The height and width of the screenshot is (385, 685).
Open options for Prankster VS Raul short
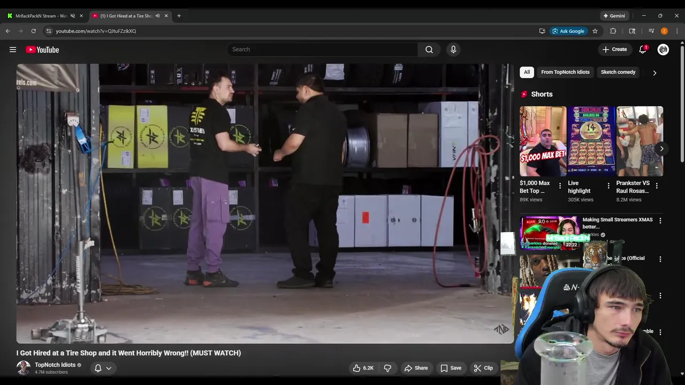pos(657,186)
